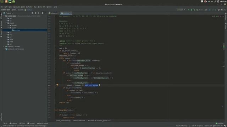Image resolution: width=227 pixels, height=127 pixels.
Task: Click the Git push arrow icon
Action: 216,10
